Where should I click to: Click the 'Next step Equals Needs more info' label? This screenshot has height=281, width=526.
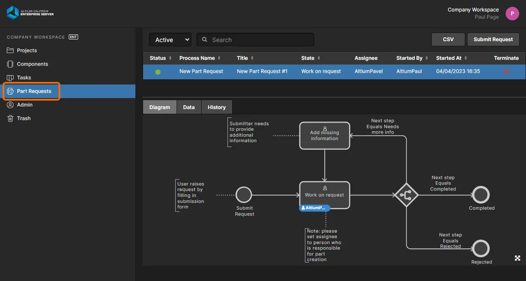tap(383, 126)
